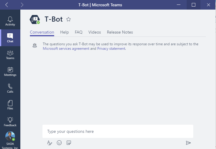Open Teams from the sidebar
Image resolution: width=216 pixels, height=149 pixels.
click(x=10, y=55)
